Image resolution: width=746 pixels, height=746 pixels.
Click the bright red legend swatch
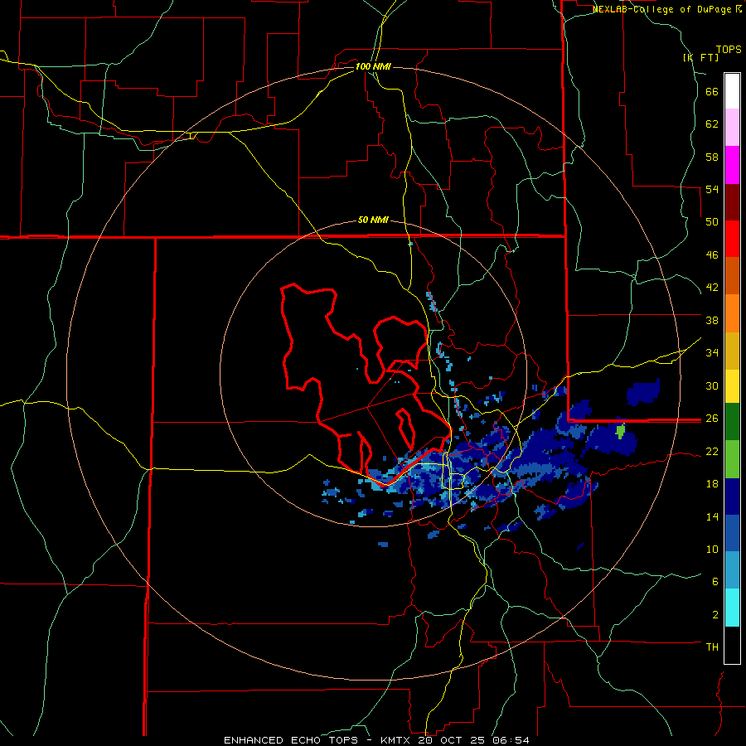click(732, 239)
